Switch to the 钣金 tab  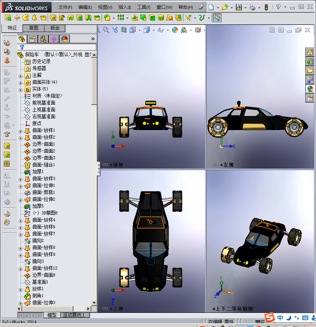55,28
